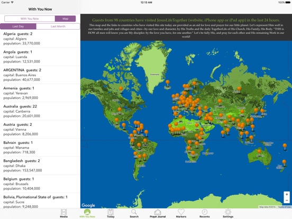Click 'capital: Manama' text
This screenshot has height=219, width=292.
(x=16, y=148)
